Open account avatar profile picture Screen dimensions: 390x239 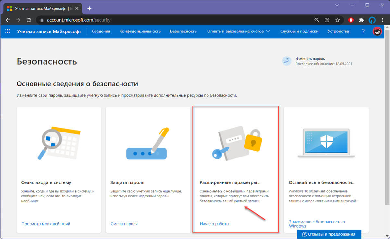[x=377, y=31]
